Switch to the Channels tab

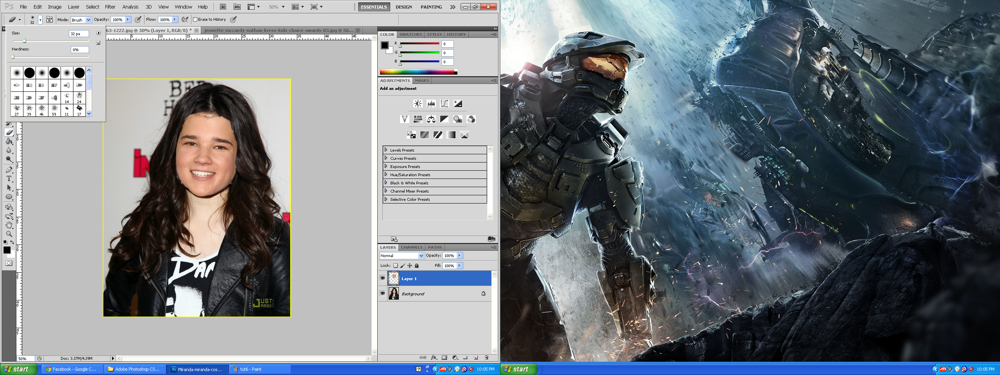coord(411,247)
